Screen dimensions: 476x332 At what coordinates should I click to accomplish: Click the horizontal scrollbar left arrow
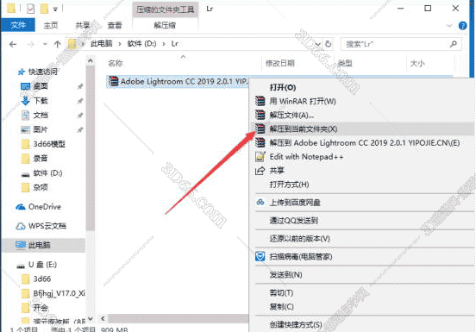[x=103, y=318]
